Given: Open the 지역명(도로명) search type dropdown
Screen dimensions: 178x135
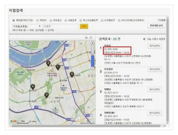Looking at the screenshot, I should (27, 26).
